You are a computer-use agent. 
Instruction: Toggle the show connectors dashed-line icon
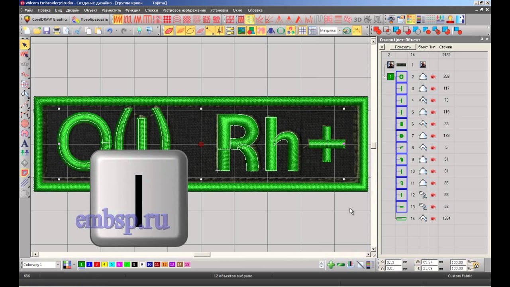210,31
